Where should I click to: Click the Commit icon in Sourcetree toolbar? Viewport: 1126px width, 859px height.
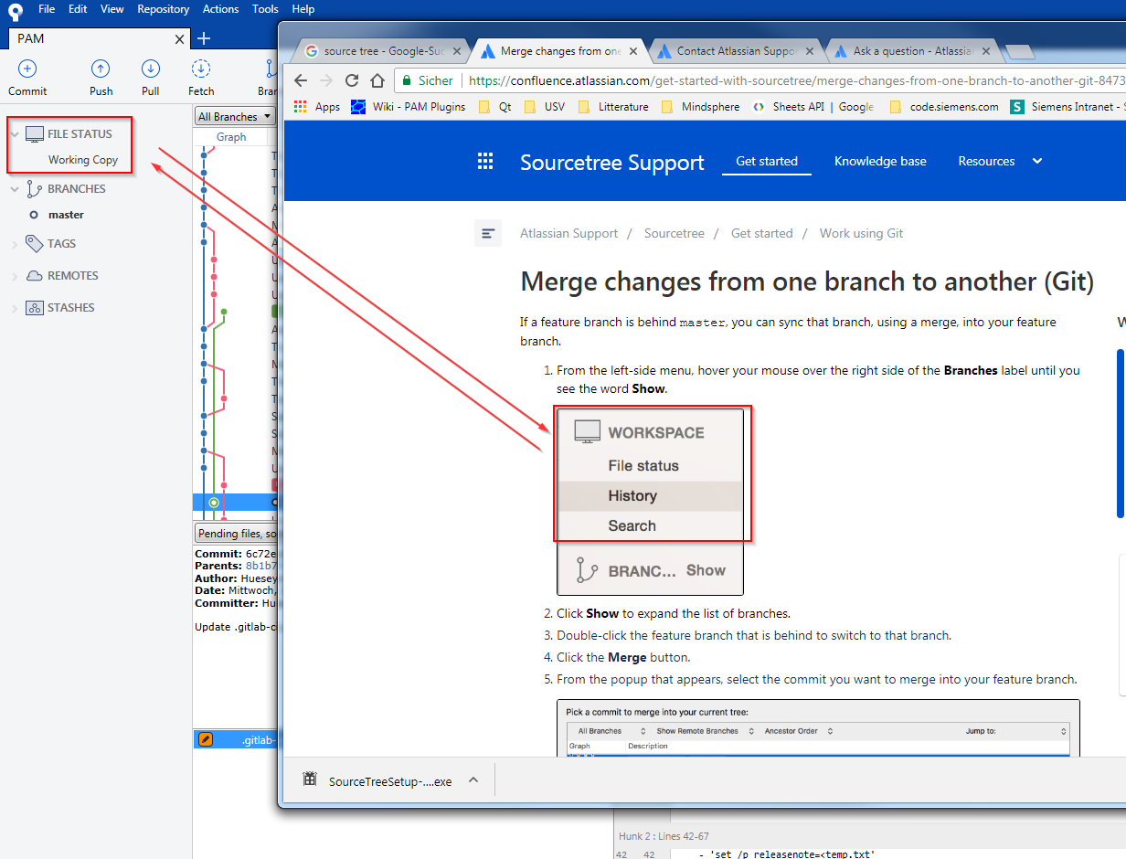[27, 69]
